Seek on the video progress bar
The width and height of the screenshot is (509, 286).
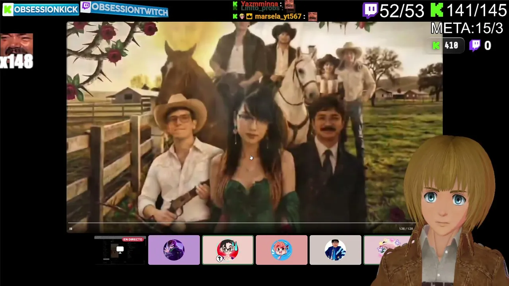tap(241, 223)
